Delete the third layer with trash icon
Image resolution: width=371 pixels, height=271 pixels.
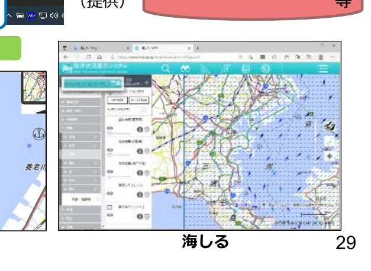pos(147,173)
